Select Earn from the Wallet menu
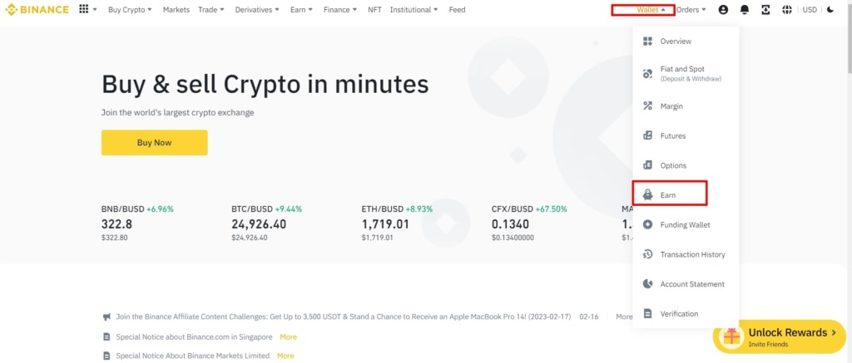The image size is (852, 363). click(669, 194)
